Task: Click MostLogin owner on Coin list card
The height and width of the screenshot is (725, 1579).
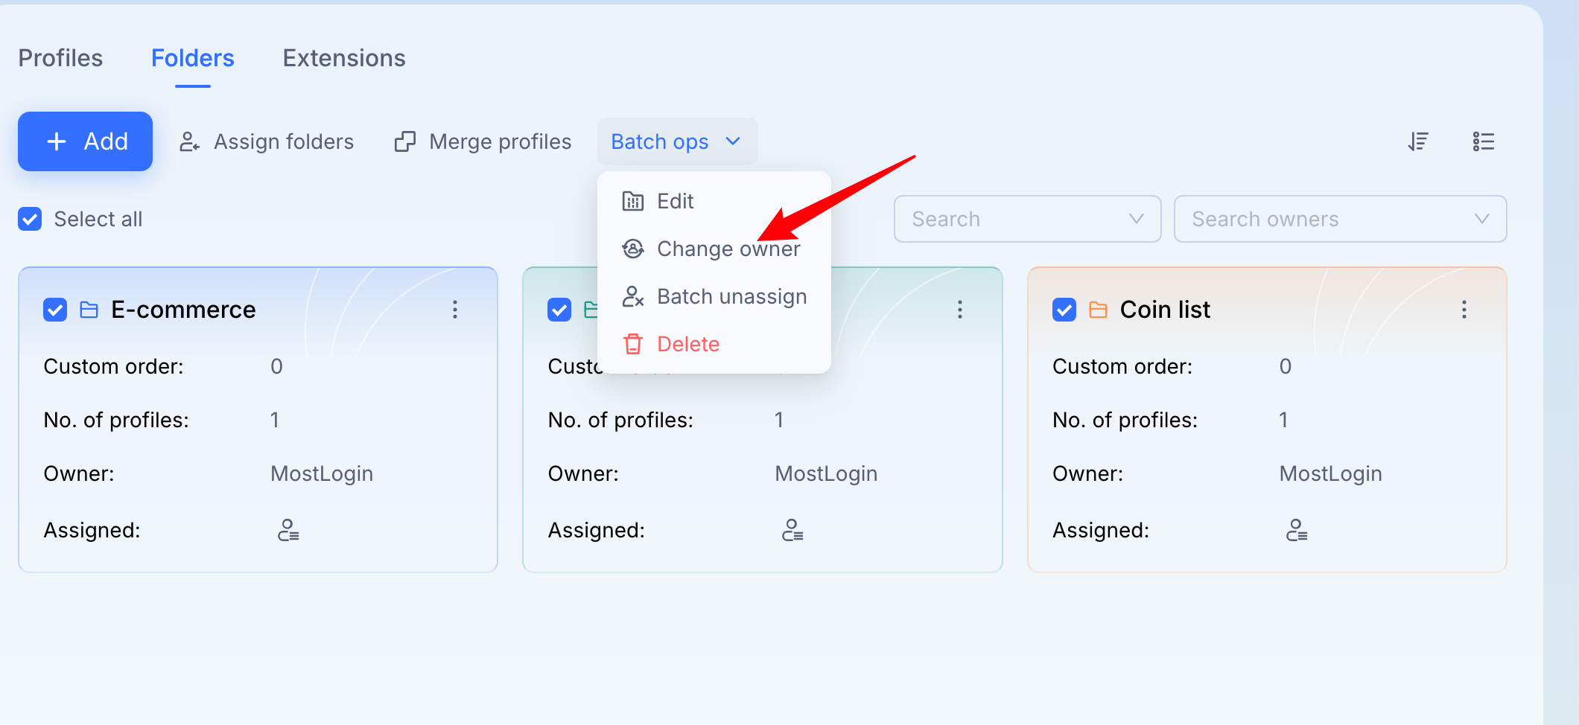Action: pos(1331,473)
